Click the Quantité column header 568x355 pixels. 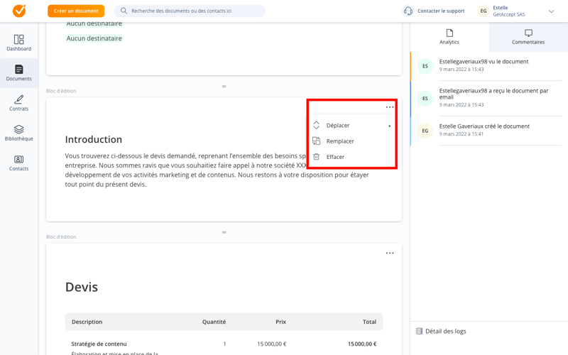[x=214, y=322]
